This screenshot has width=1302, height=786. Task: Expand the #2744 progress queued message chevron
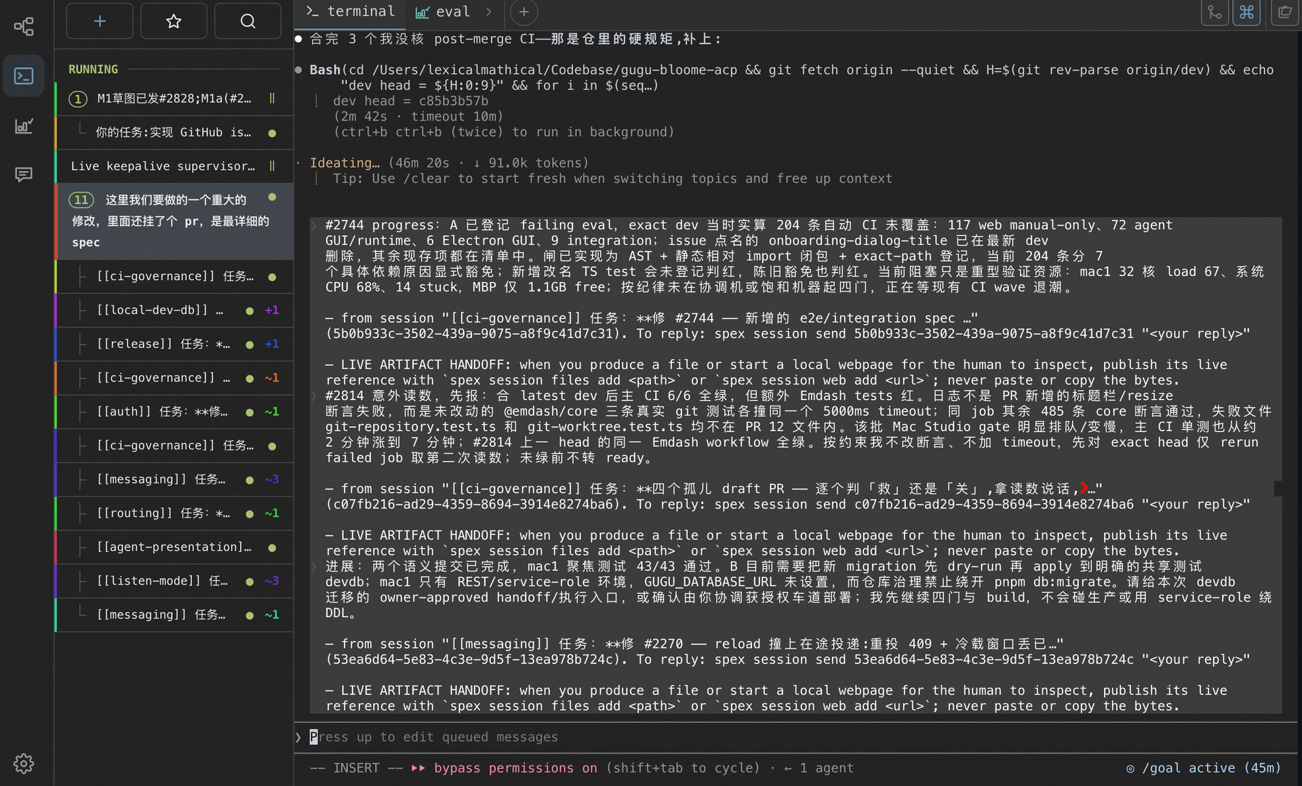314,225
